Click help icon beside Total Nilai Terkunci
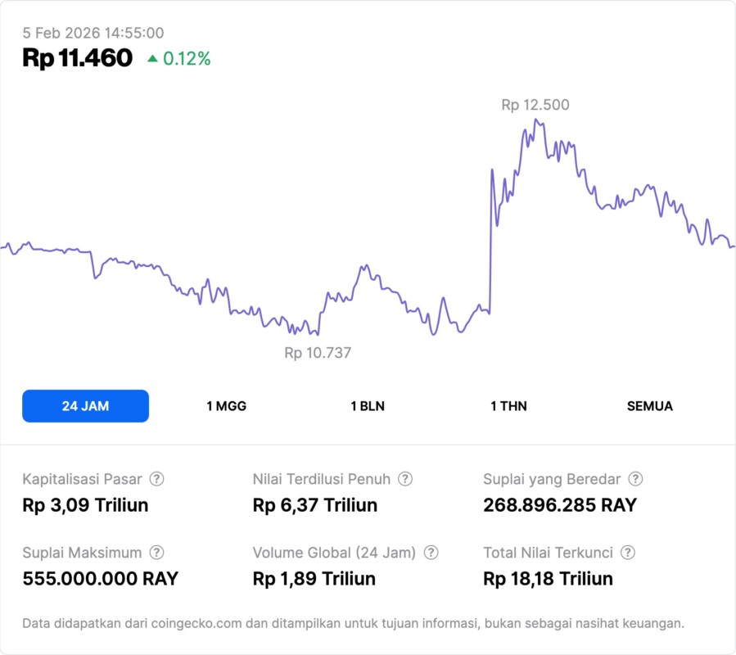 click(627, 553)
